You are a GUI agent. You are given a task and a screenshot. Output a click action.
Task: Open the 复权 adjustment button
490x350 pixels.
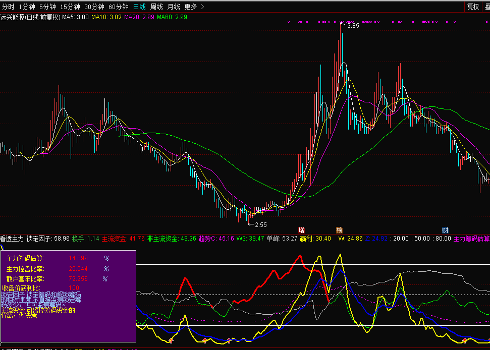tap(473, 7)
